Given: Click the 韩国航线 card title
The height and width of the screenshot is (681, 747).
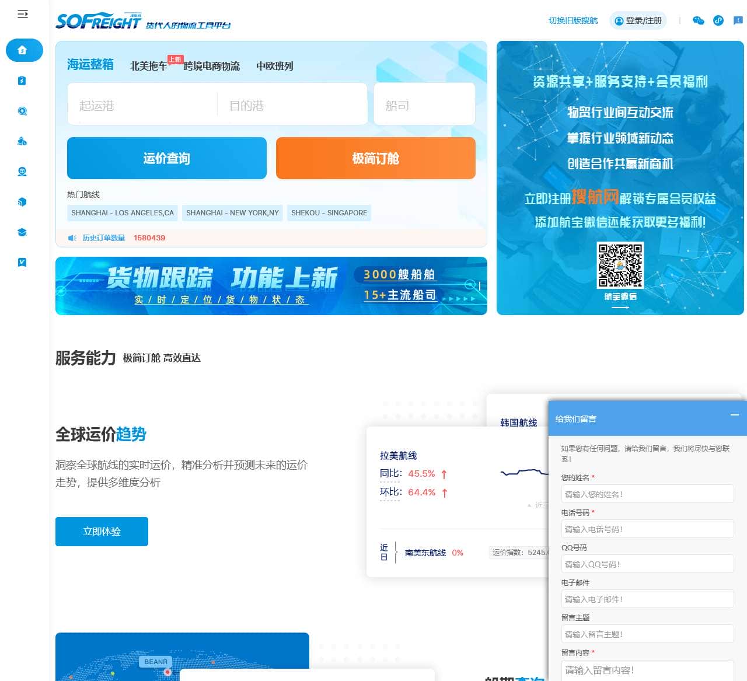Looking at the screenshot, I should pyautogui.click(x=519, y=422).
